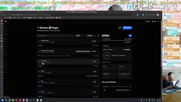
Task: Click the search applications input field
Action: [55, 36]
